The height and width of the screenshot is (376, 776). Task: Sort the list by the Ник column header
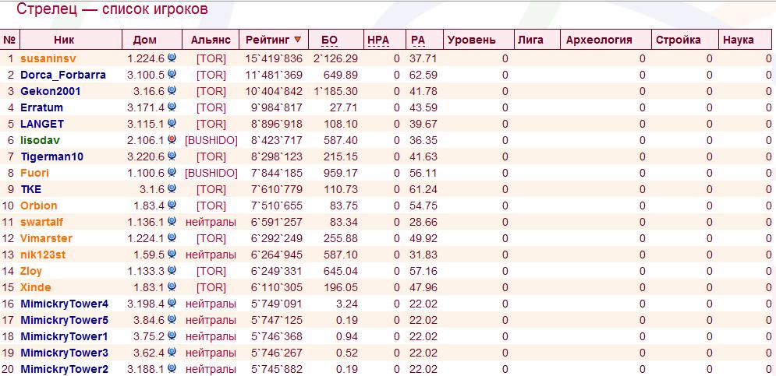64,40
